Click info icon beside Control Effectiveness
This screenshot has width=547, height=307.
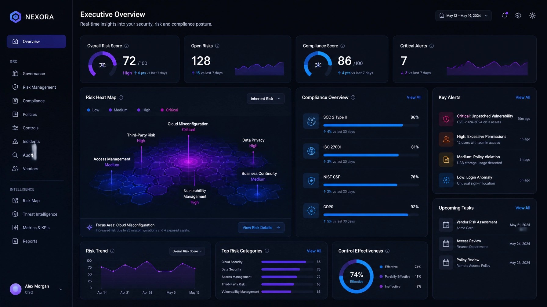pyautogui.click(x=387, y=251)
